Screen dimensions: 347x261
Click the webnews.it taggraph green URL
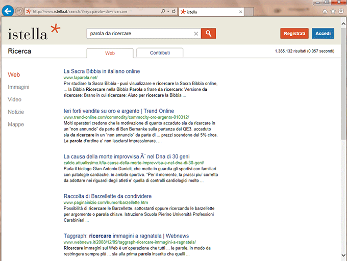tap(130, 242)
